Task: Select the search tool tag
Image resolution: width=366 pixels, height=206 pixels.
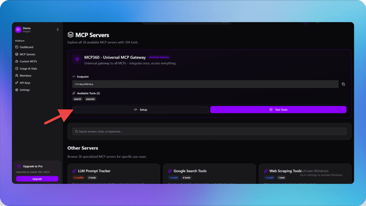Action: [x=78, y=99]
